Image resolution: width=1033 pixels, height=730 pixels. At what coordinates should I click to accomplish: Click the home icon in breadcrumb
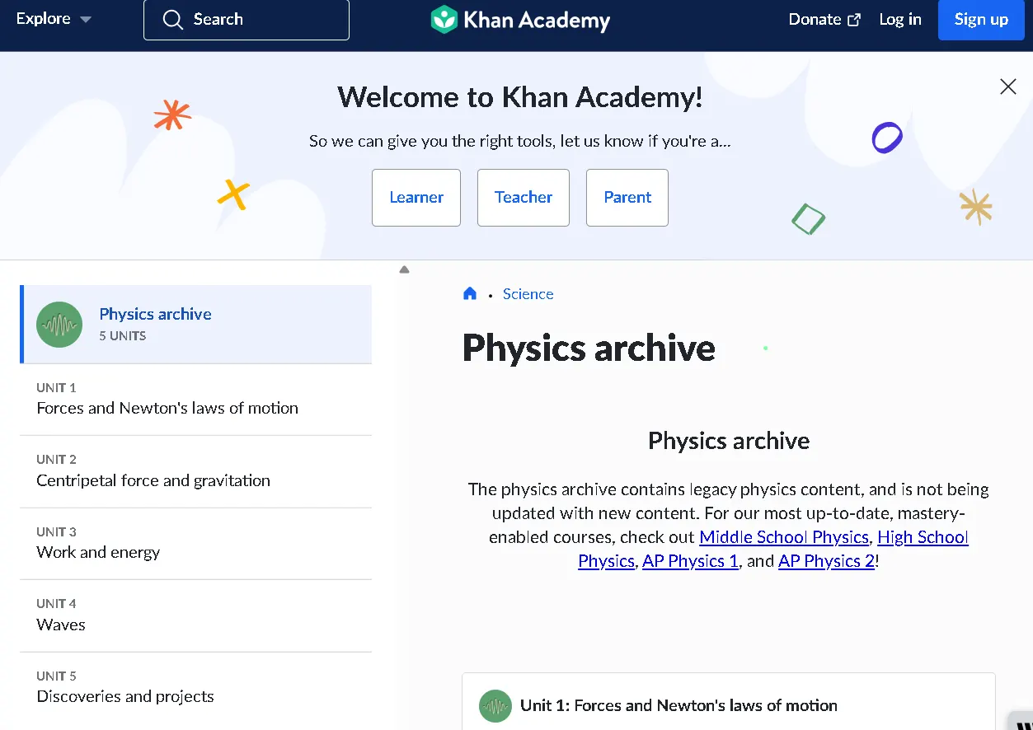tap(470, 294)
